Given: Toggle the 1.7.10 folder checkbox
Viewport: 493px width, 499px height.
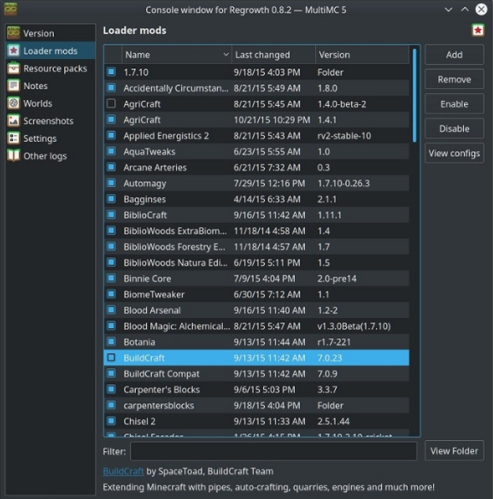Looking at the screenshot, I should click(x=111, y=72).
